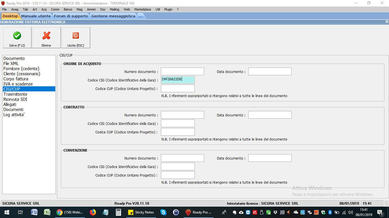Select File XML in the section list
The width and height of the screenshot is (389, 218).
pyautogui.click(x=29, y=64)
